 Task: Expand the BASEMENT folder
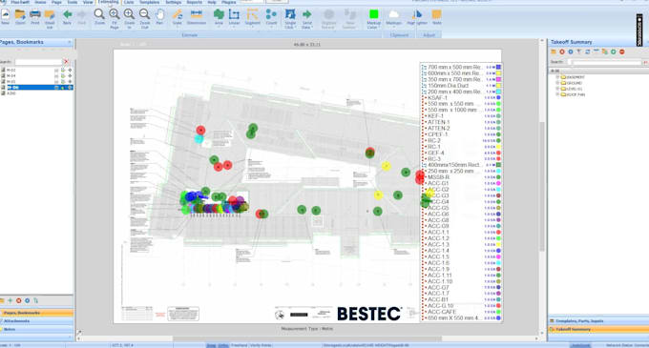[557, 77]
